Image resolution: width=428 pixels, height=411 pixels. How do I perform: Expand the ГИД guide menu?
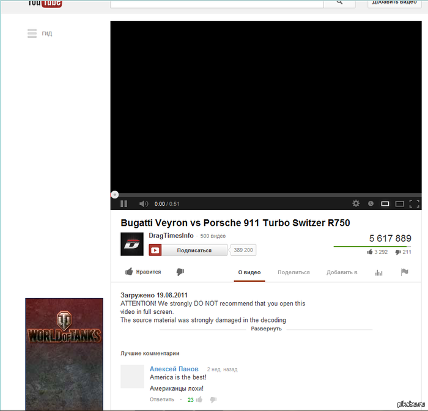[x=40, y=34]
